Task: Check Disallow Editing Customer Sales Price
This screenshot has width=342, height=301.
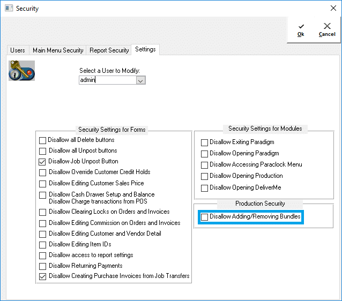Action: (43, 183)
